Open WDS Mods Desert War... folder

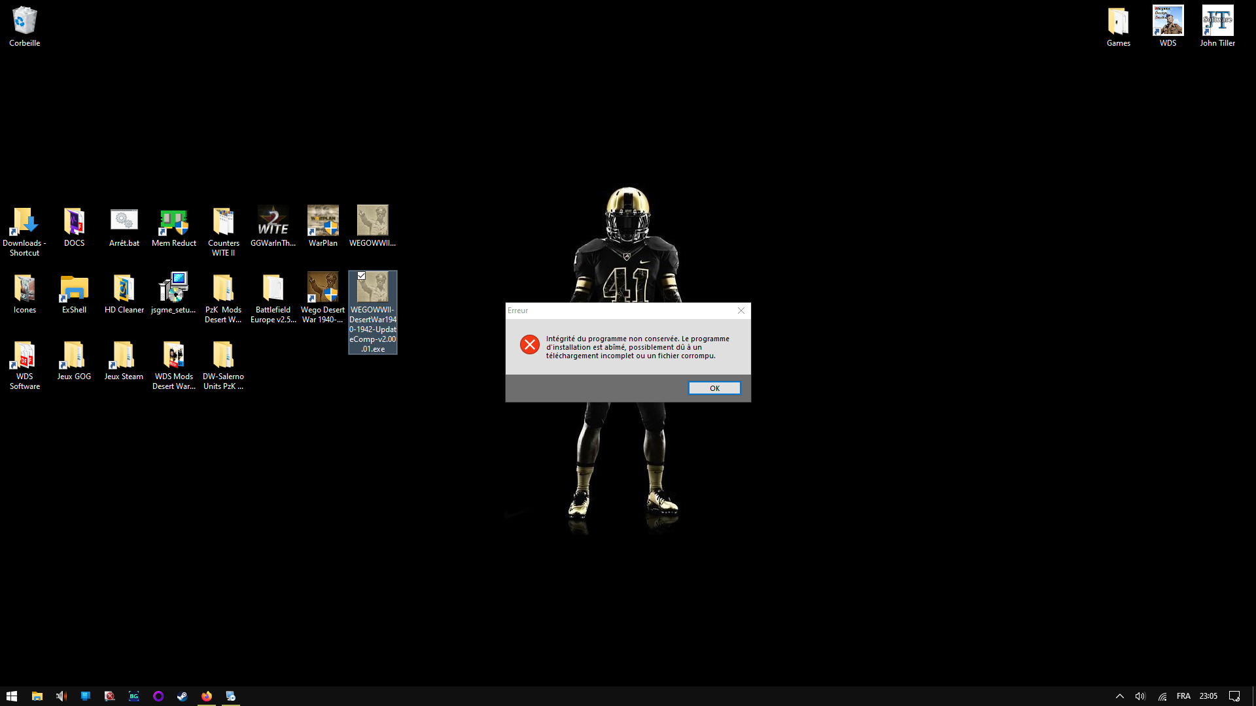(173, 365)
